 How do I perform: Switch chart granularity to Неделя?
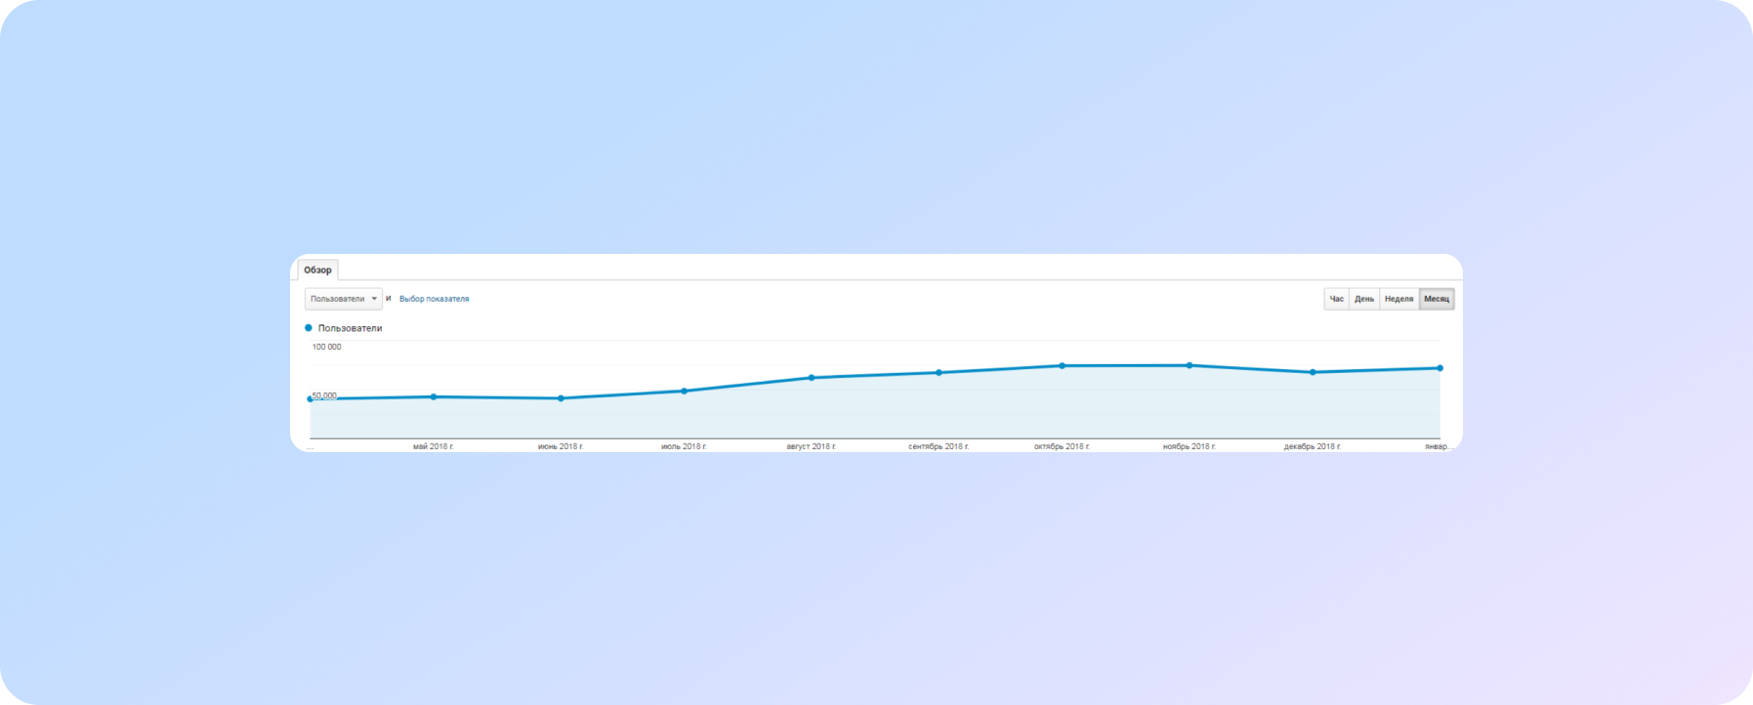pyautogui.click(x=1398, y=299)
